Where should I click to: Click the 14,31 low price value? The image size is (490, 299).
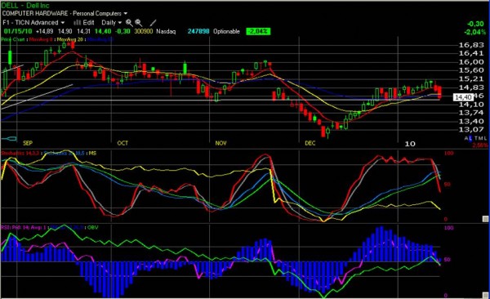click(x=83, y=31)
